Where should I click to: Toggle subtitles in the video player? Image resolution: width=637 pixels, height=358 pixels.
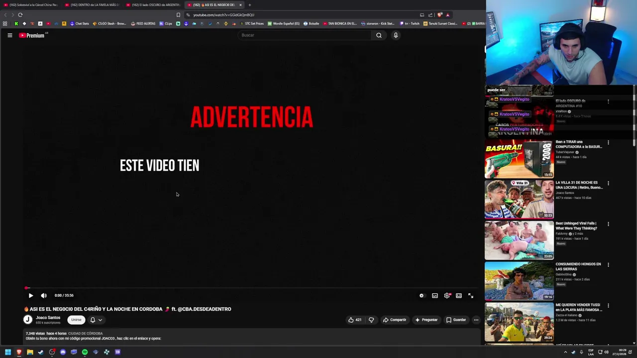point(435,295)
